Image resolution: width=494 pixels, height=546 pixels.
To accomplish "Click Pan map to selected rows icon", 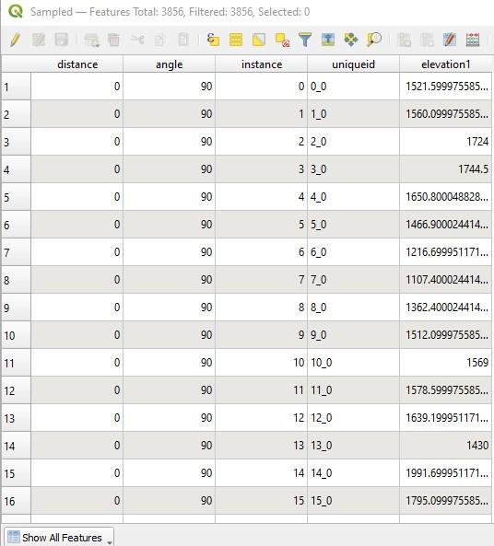I will coord(351,40).
